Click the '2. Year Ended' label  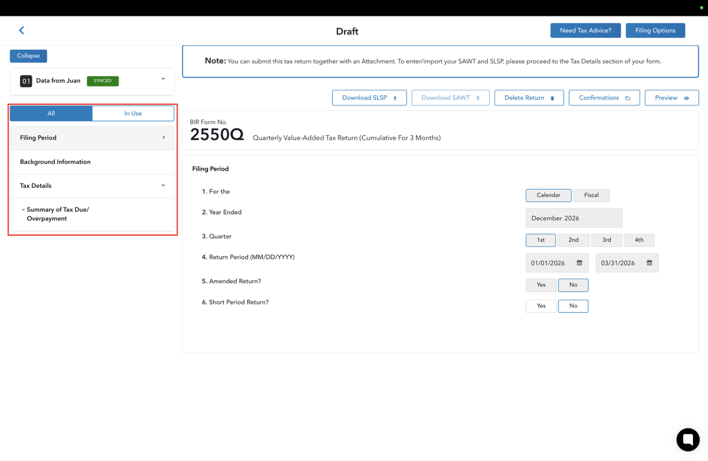(221, 212)
